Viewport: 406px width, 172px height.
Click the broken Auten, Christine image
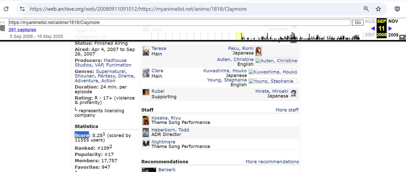[x=276, y=61]
